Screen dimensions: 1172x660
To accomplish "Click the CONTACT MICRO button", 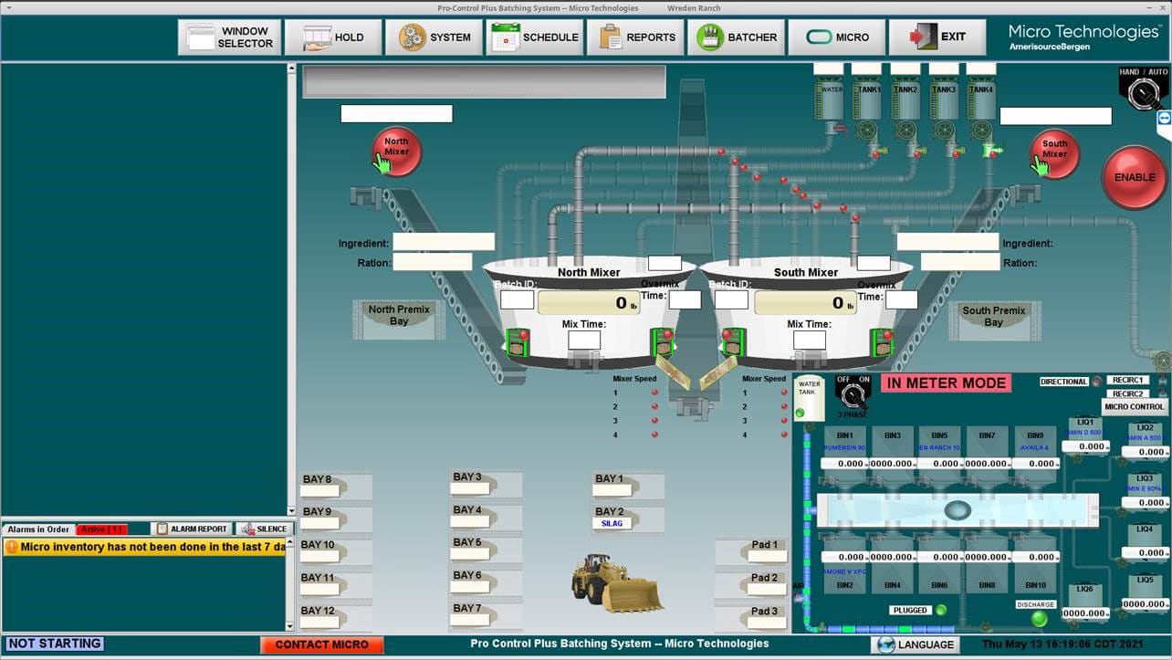I will [x=322, y=644].
